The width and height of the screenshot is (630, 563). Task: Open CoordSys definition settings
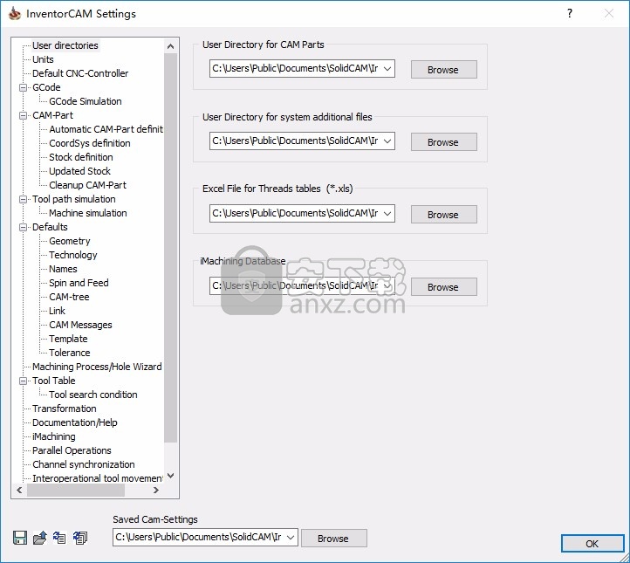(90, 143)
